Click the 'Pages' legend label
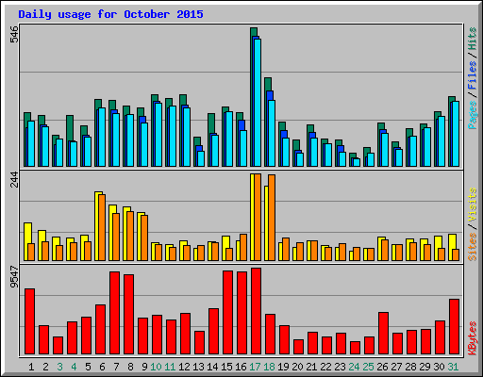 coord(472,115)
